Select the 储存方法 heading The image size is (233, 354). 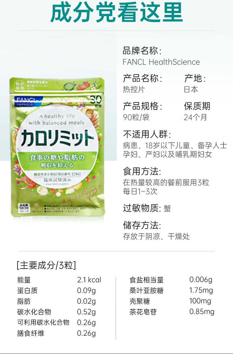(x=142, y=225)
